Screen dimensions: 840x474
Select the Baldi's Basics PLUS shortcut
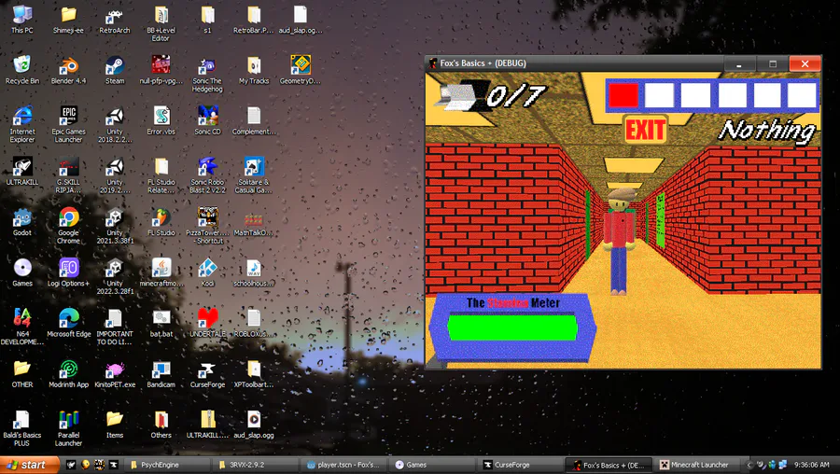coord(22,427)
